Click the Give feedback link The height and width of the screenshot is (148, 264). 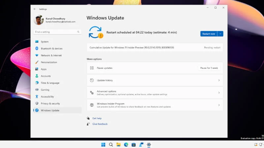[100, 124]
